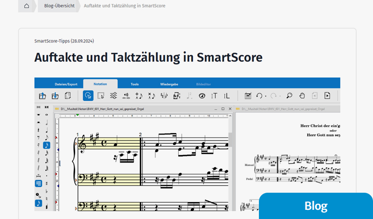Click the home icon in the breadcrumb
This screenshot has height=219, width=373.
(27, 6)
